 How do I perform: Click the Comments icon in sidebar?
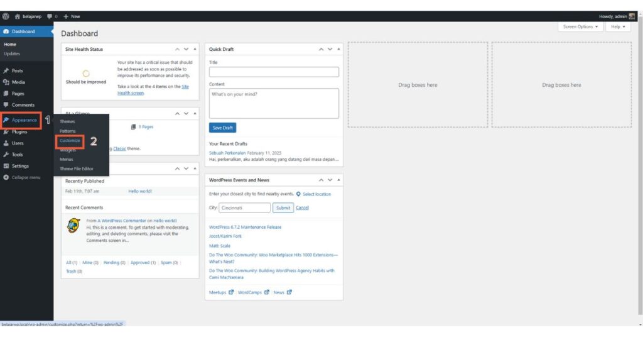pos(6,104)
